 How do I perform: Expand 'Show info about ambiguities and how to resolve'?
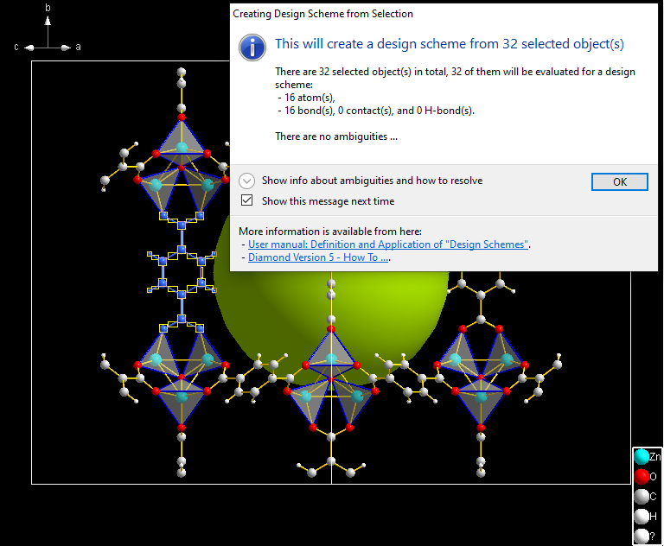tap(247, 181)
